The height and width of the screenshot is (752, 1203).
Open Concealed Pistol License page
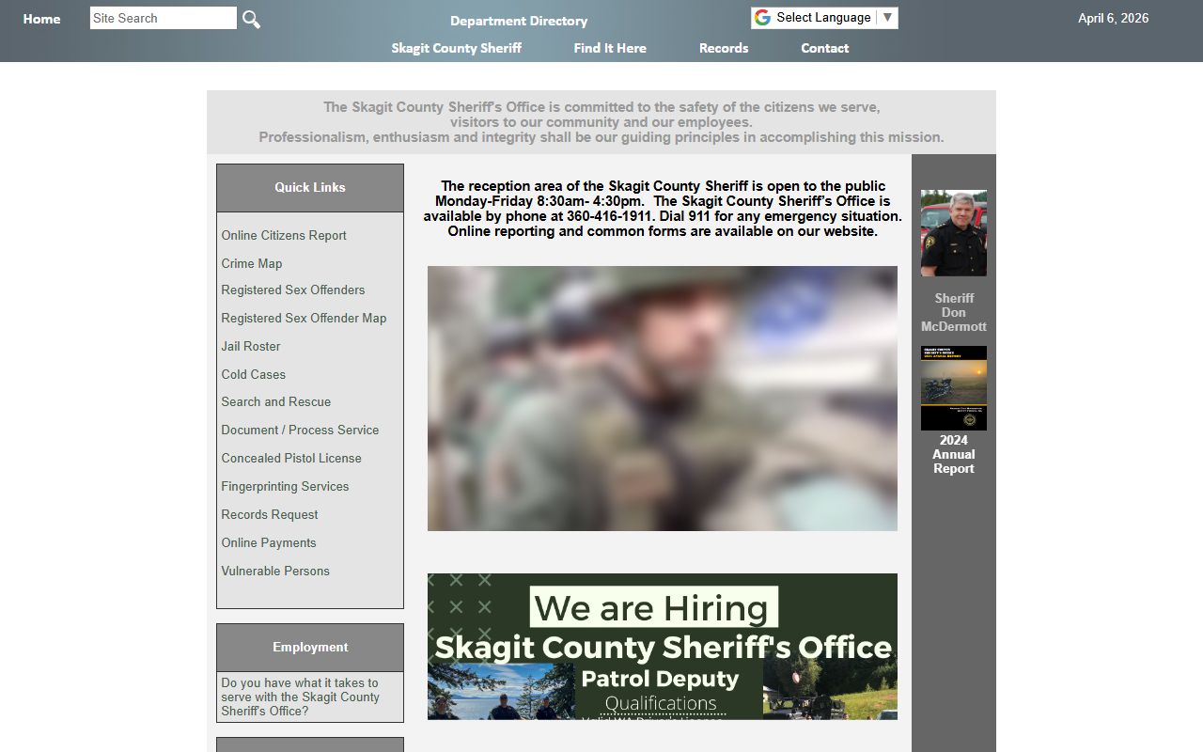[x=291, y=458]
